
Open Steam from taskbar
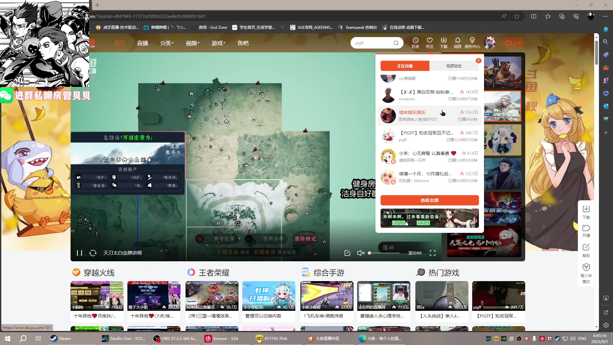pyautogui.click(x=61, y=339)
